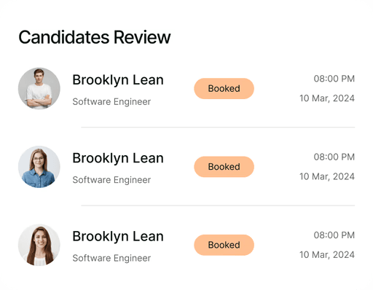Click the Candidates Review heading
The width and height of the screenshot is (373, 290).
click(x=95, y=37)
